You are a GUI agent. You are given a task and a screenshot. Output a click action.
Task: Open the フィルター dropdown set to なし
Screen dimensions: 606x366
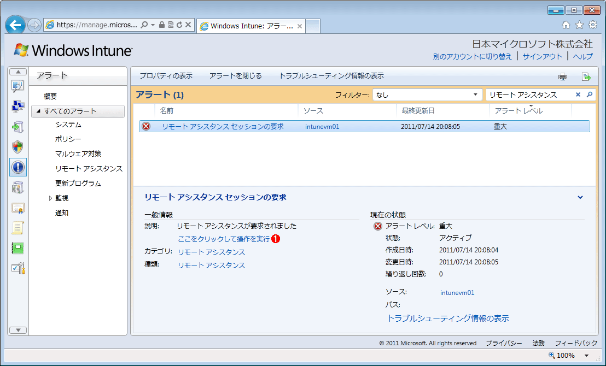tap(427, 95)
